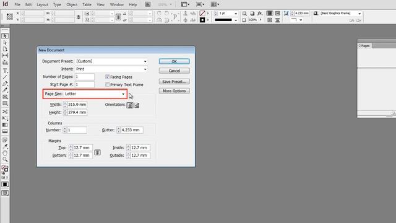Image resolution: width=396 pixels, height=223 pixels.
Task: Confirm the New Document dialog with OK
Action: 174,61
